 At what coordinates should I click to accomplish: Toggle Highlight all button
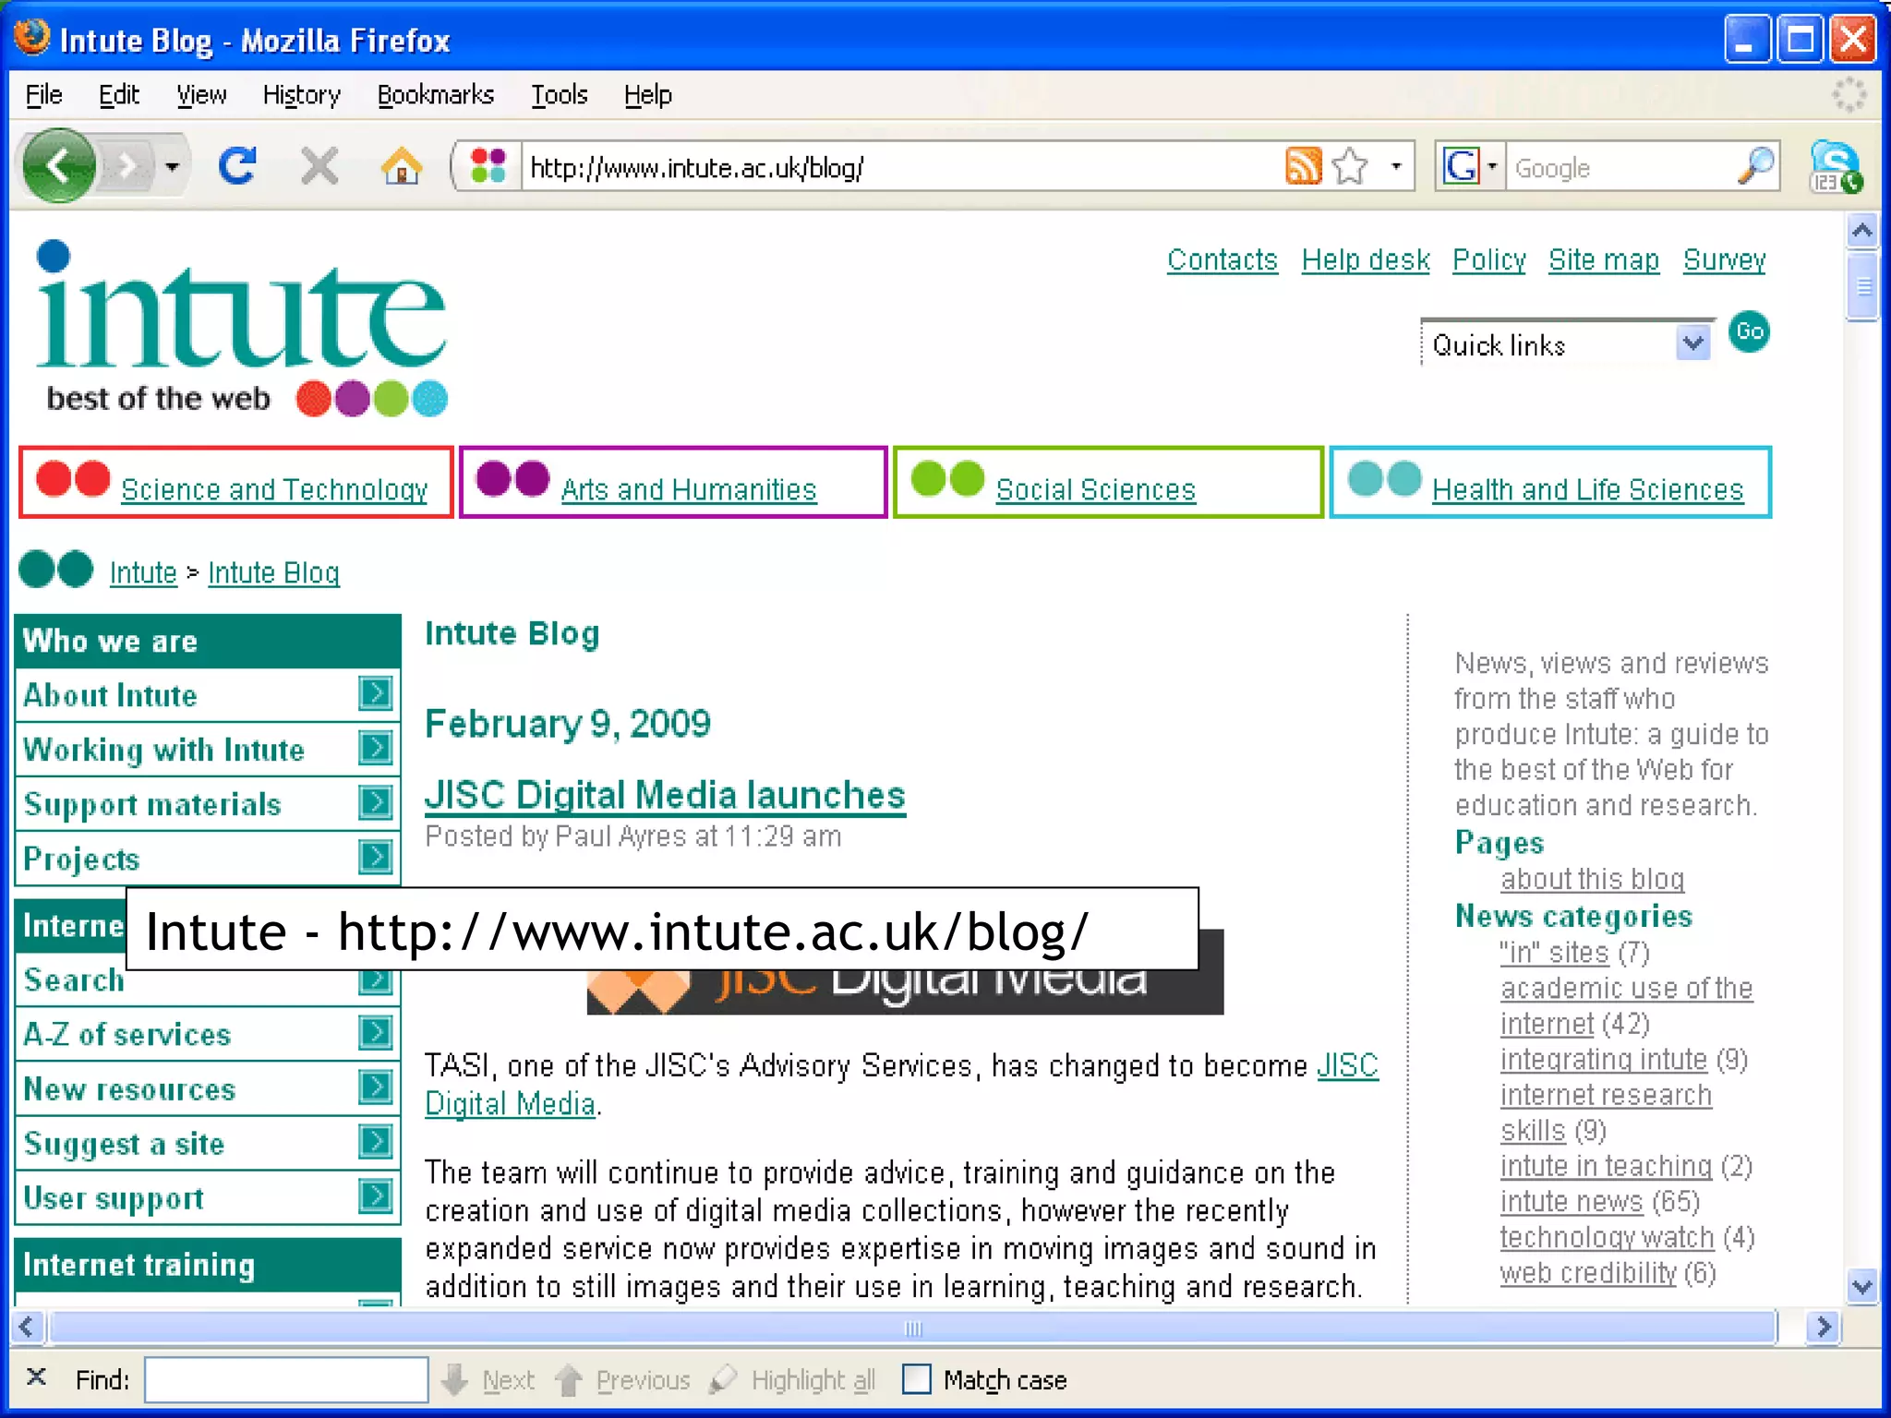(x=793, y=1379)
